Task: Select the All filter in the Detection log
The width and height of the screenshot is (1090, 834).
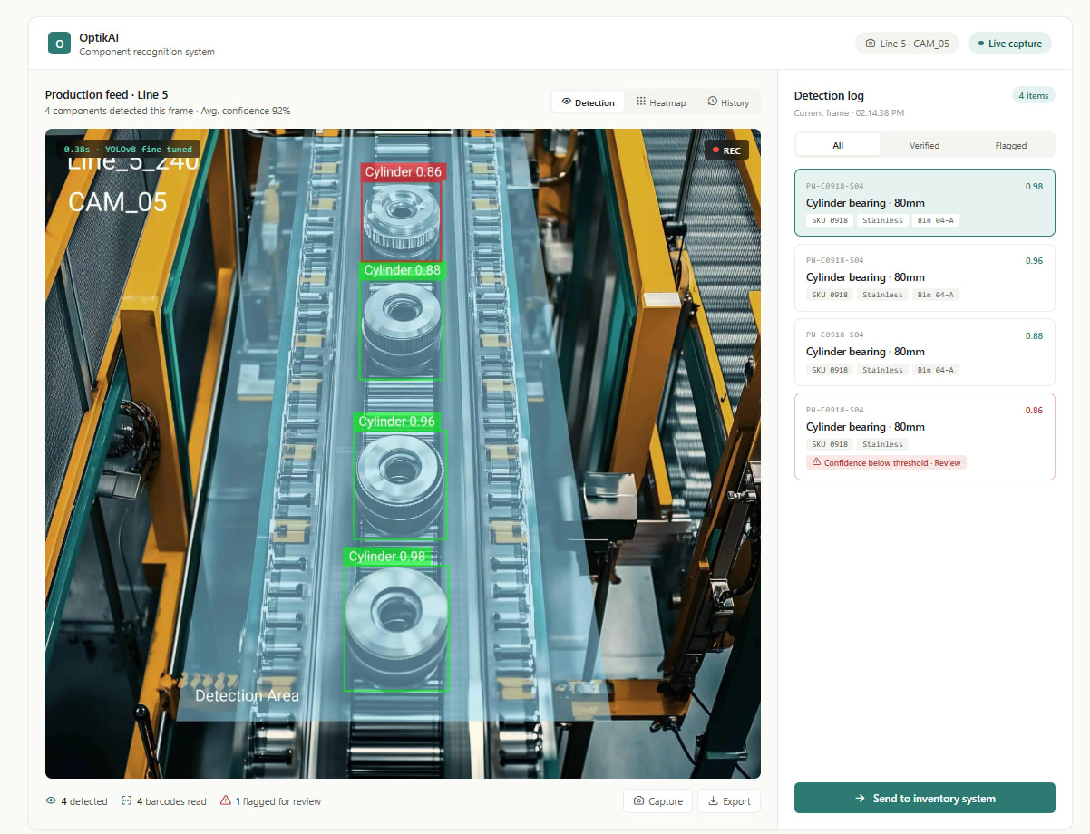Action: point(837,145)
